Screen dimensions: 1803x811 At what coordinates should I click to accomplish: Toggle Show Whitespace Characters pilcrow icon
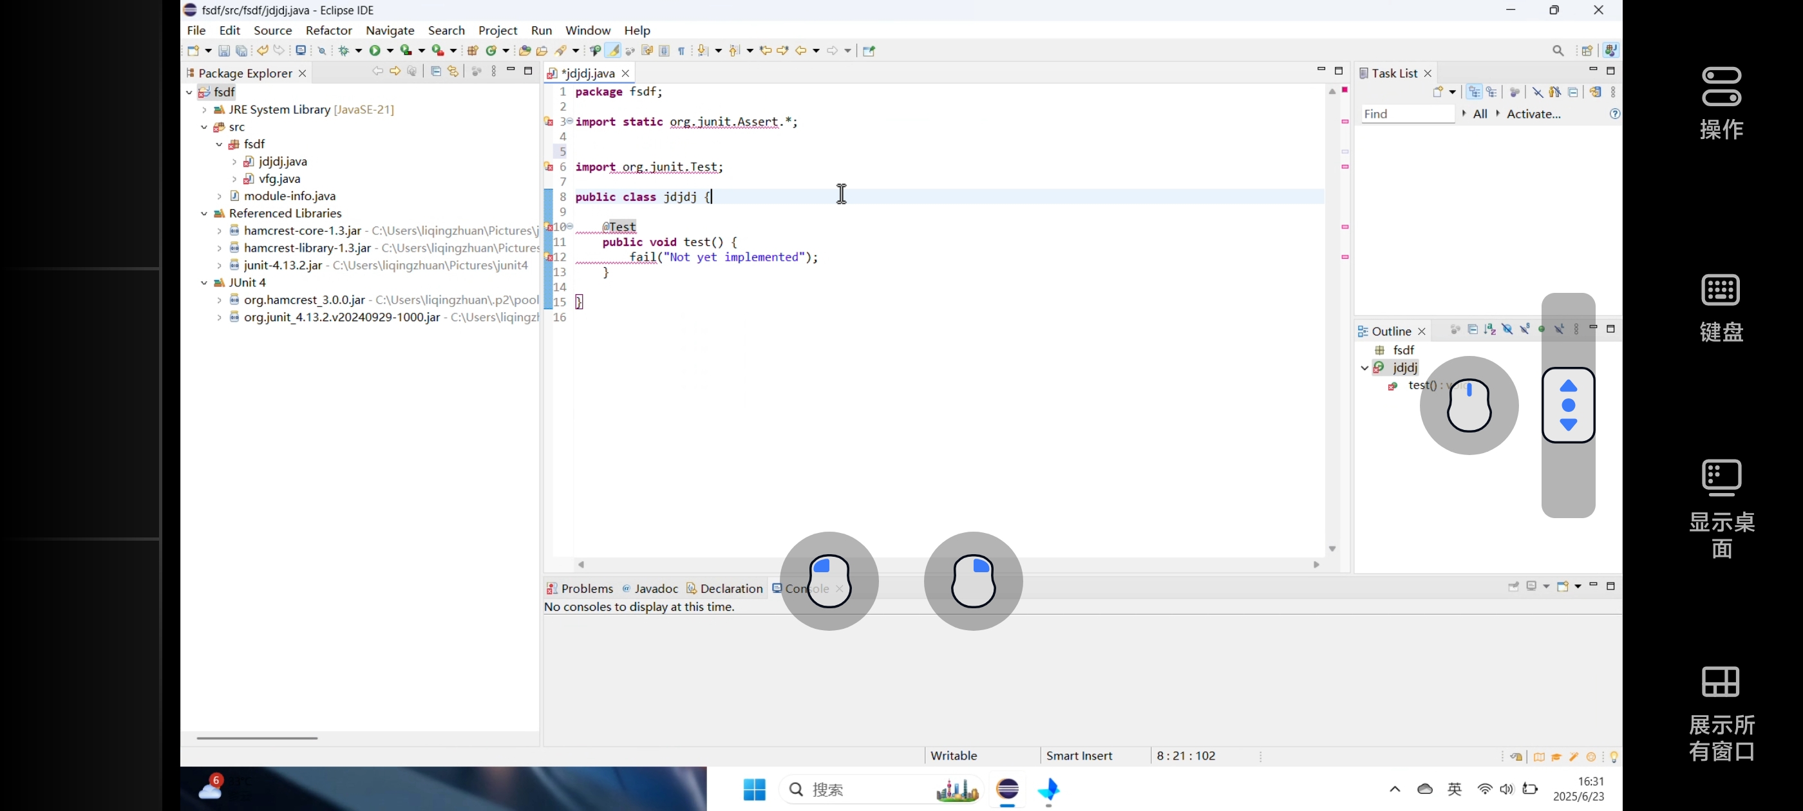tap(681, 50)
